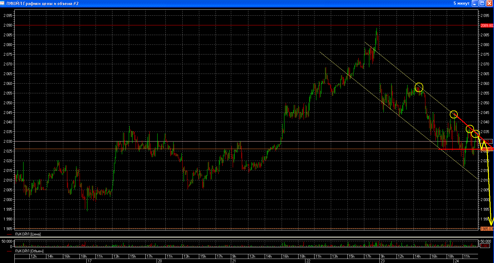Screen dimensions: 494x263
Task: Select the ЛУКОЙЛ [Цена] legend label
Action: [28, 234]
